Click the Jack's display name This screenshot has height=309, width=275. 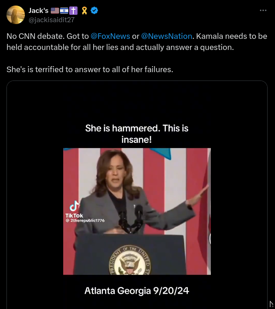(x=38, y=11)
